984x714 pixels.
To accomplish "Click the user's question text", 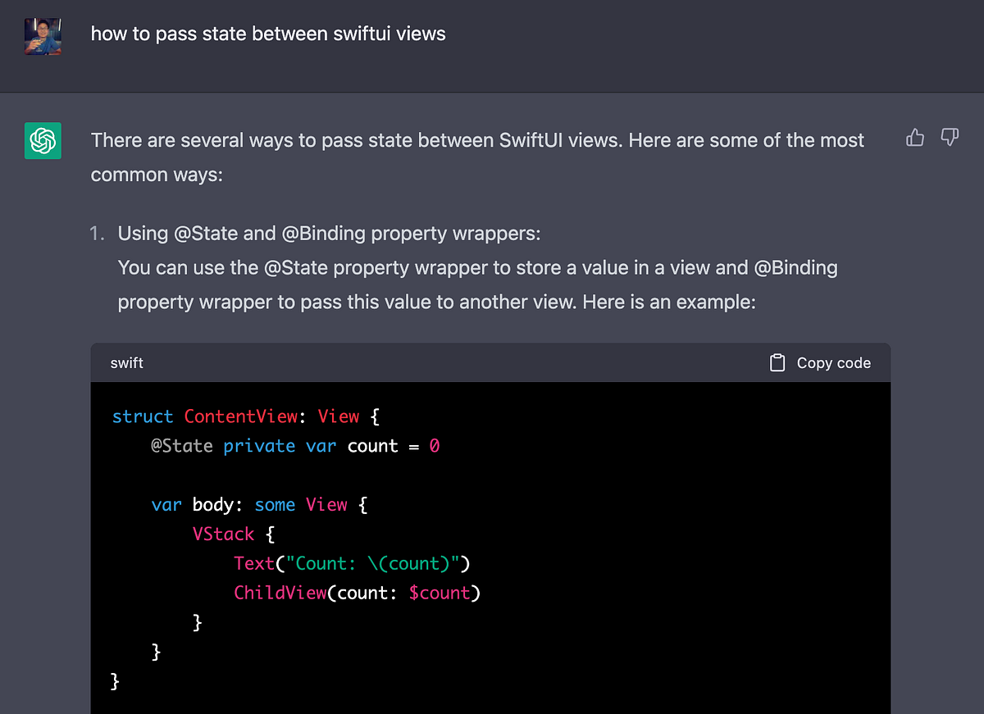I will pyautogui.click(x=268, y=34).
